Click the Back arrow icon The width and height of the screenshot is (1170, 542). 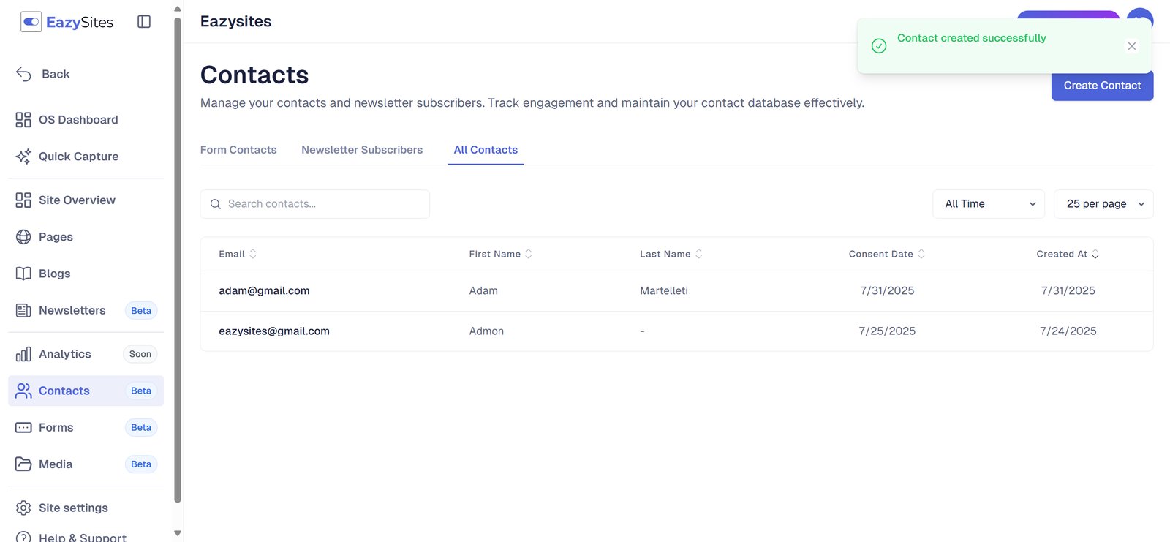coord(24,74)
